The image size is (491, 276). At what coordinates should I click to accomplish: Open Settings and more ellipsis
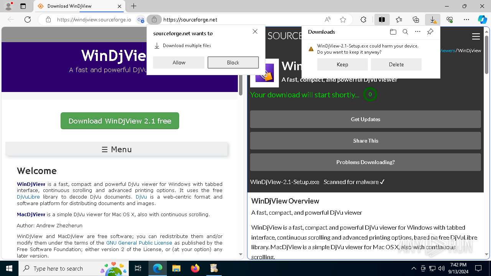[466, 20]
